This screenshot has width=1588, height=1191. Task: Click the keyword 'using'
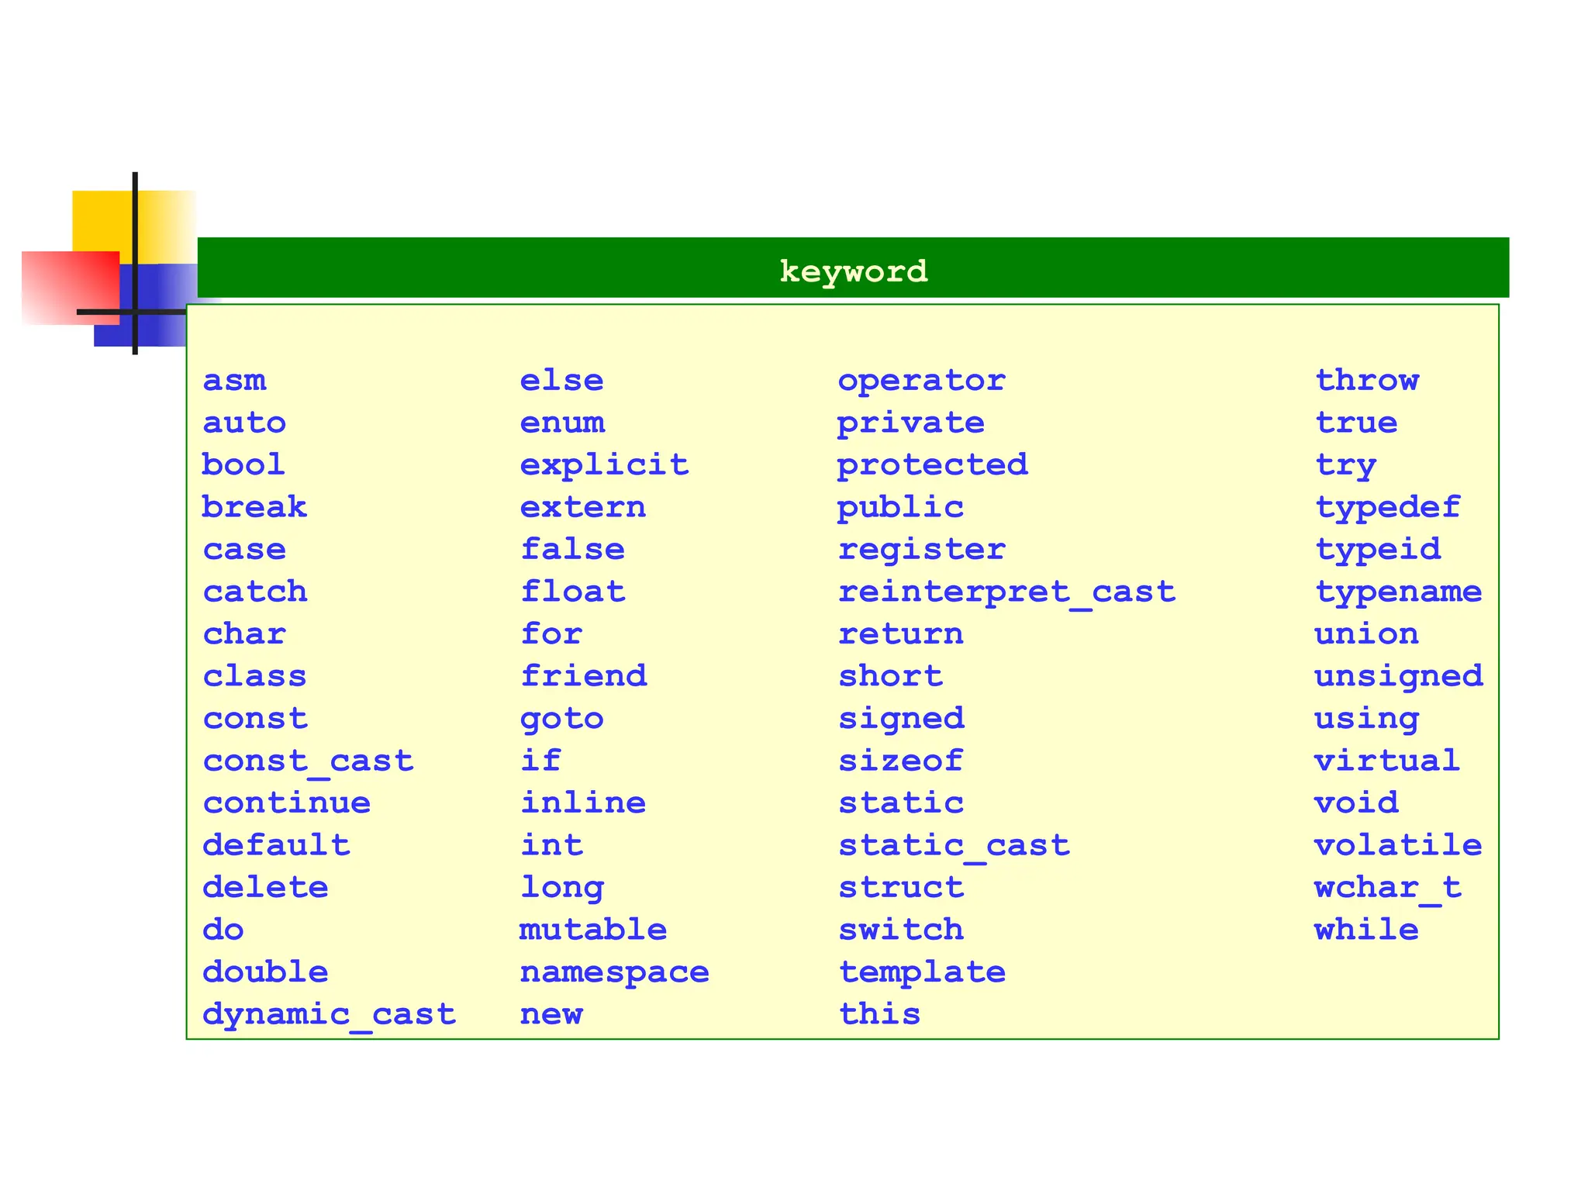click(x=1367, y=719)
